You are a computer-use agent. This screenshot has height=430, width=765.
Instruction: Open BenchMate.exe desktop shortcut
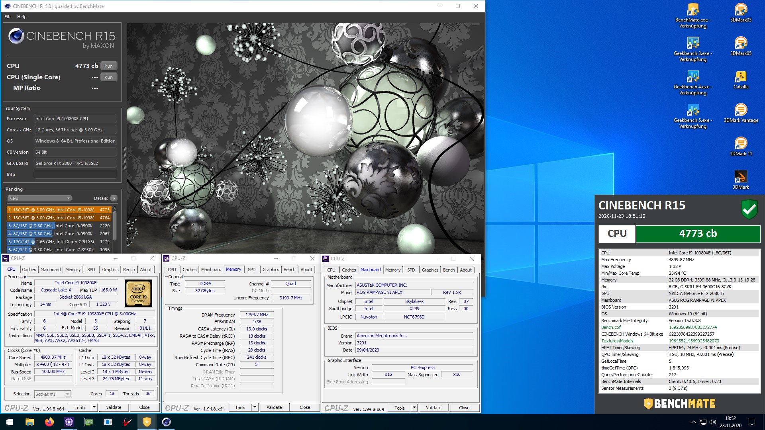pyautogui.click(x=693, y=16)
